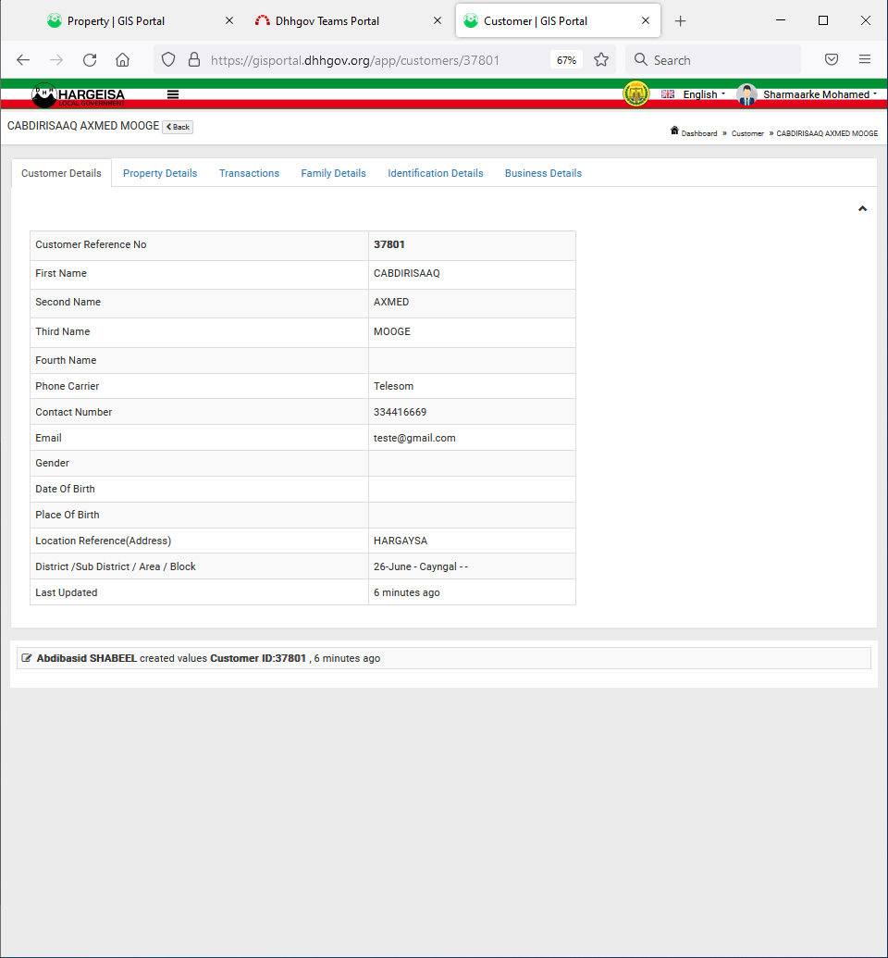Click the district value 26-June - Cayngal

[x=421, y=566]
